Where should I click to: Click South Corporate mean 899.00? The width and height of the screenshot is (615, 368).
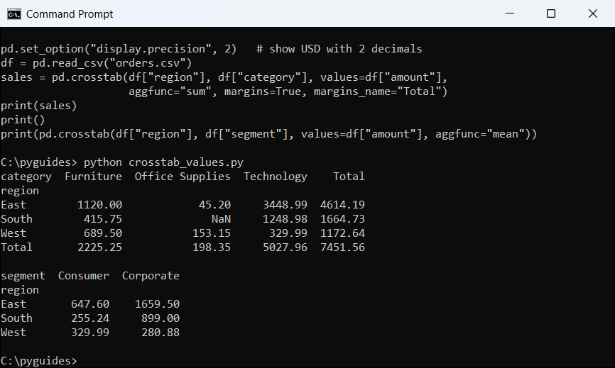coord(160,318)
